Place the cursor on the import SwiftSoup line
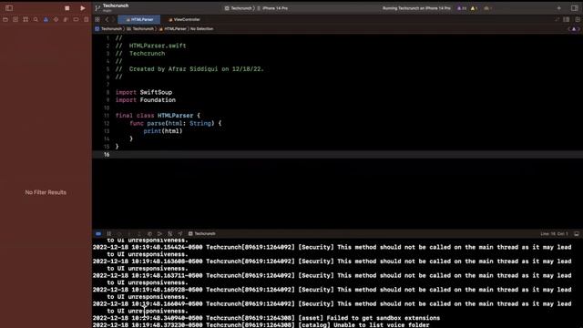The width and height of the screenshot is (583, 328). pyautogui.click(x=144, y=92)
